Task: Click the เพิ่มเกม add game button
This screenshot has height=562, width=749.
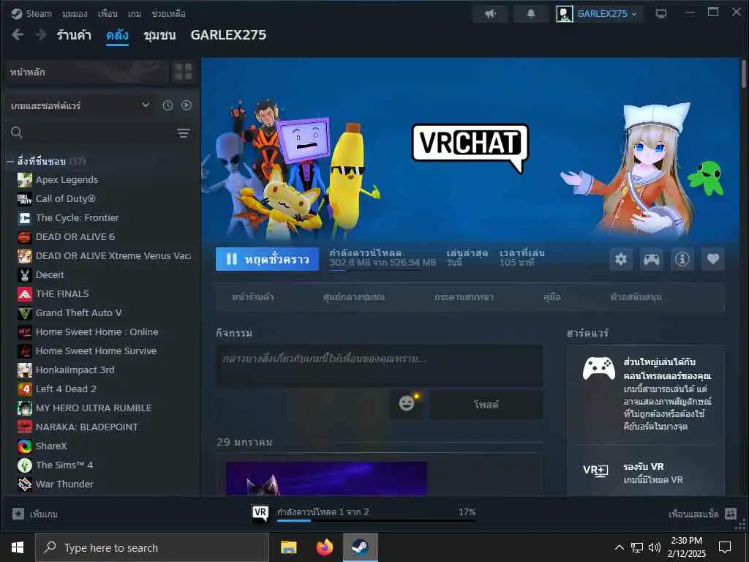Action: (35, 514)
